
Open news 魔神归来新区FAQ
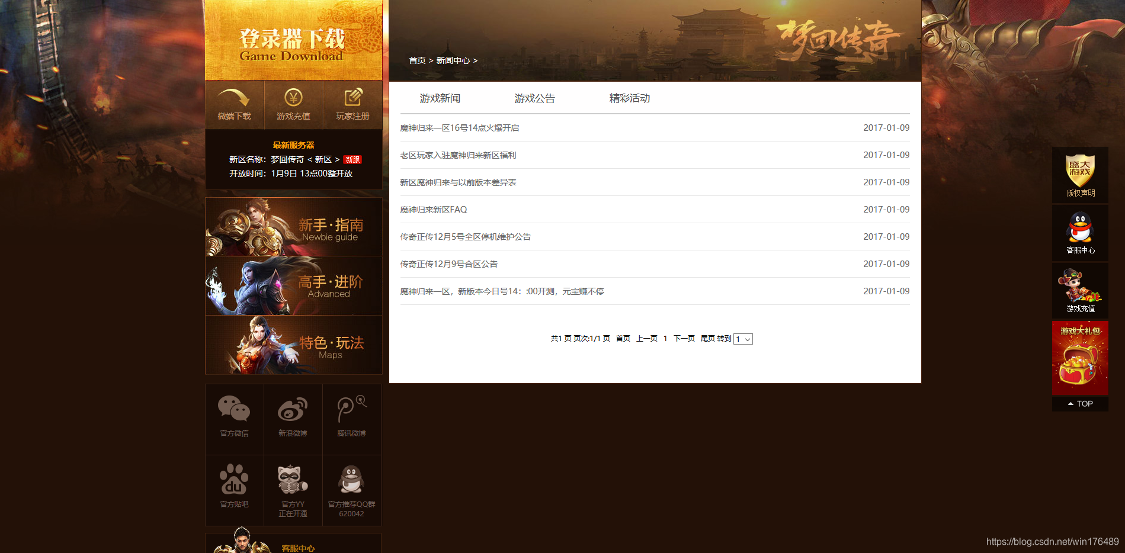point(433,210)
